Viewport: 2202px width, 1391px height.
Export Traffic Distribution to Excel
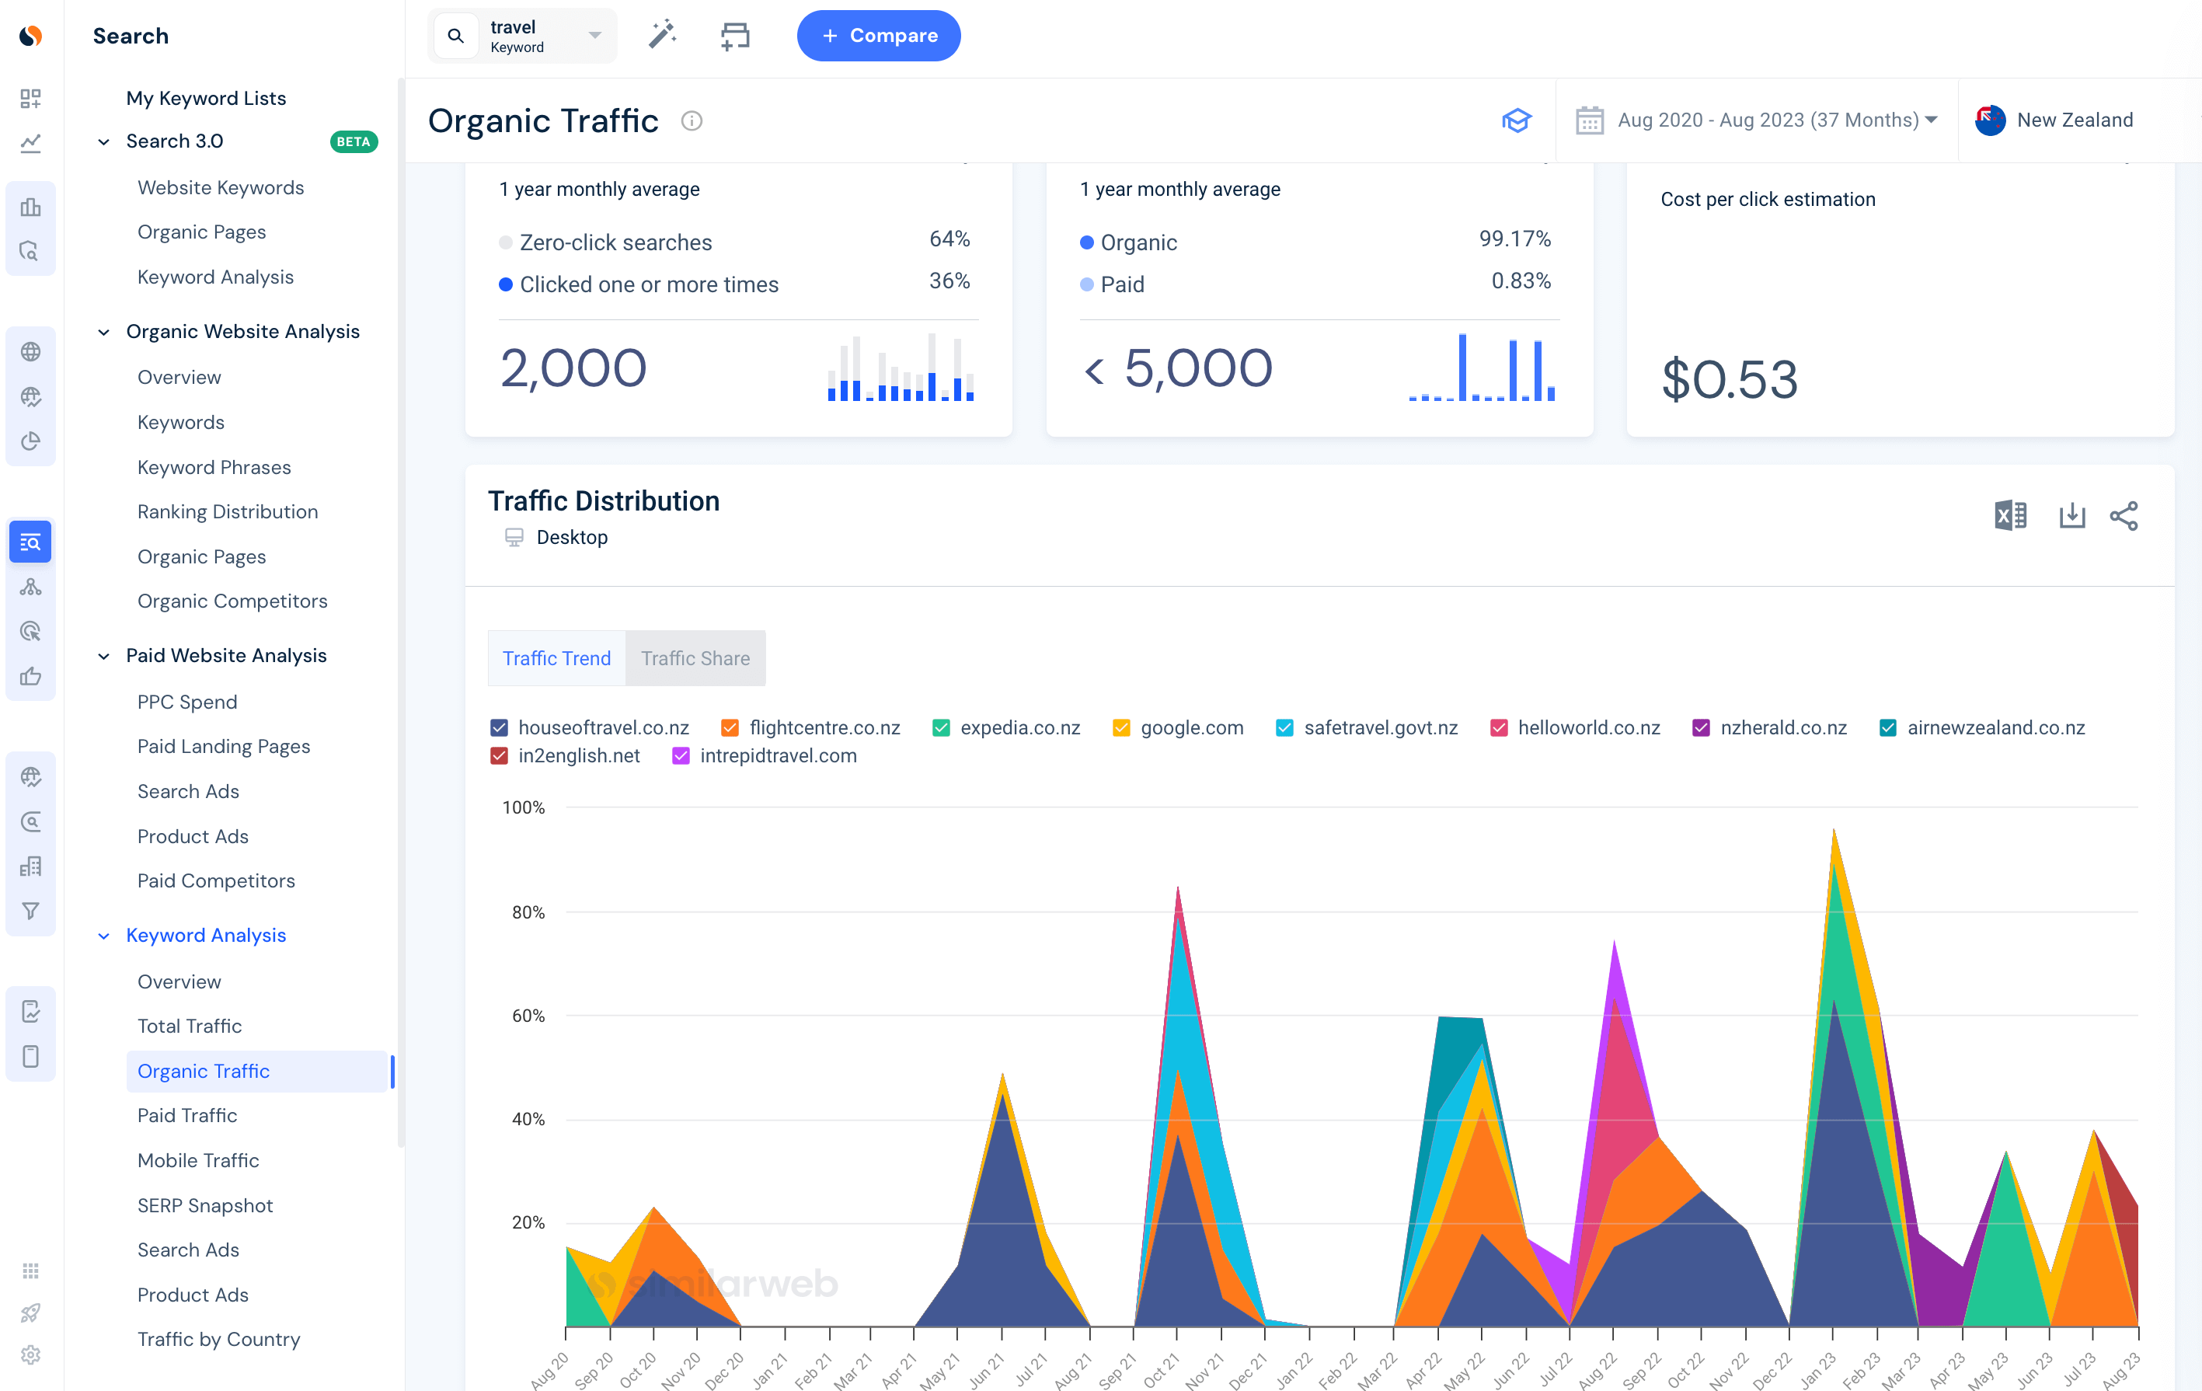tap(2009, 515)
